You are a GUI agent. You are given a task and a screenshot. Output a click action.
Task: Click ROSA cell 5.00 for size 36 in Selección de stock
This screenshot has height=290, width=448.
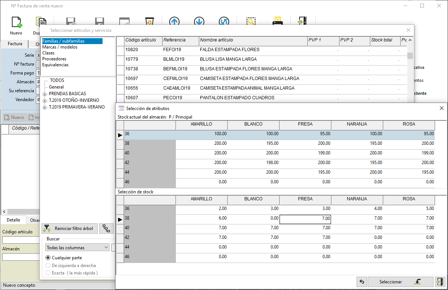409,209
